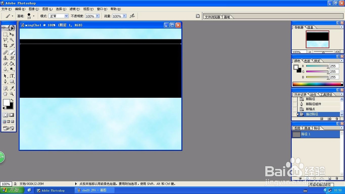
Task: Click the Windows 开始 start button
Action: click(12, 190)
